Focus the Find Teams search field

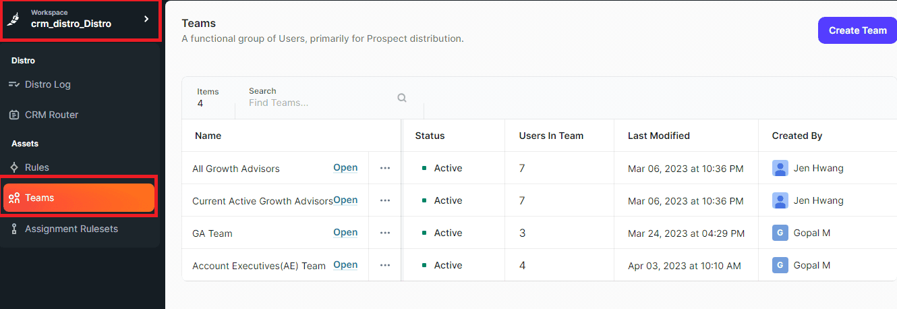(x=317, y=103)
